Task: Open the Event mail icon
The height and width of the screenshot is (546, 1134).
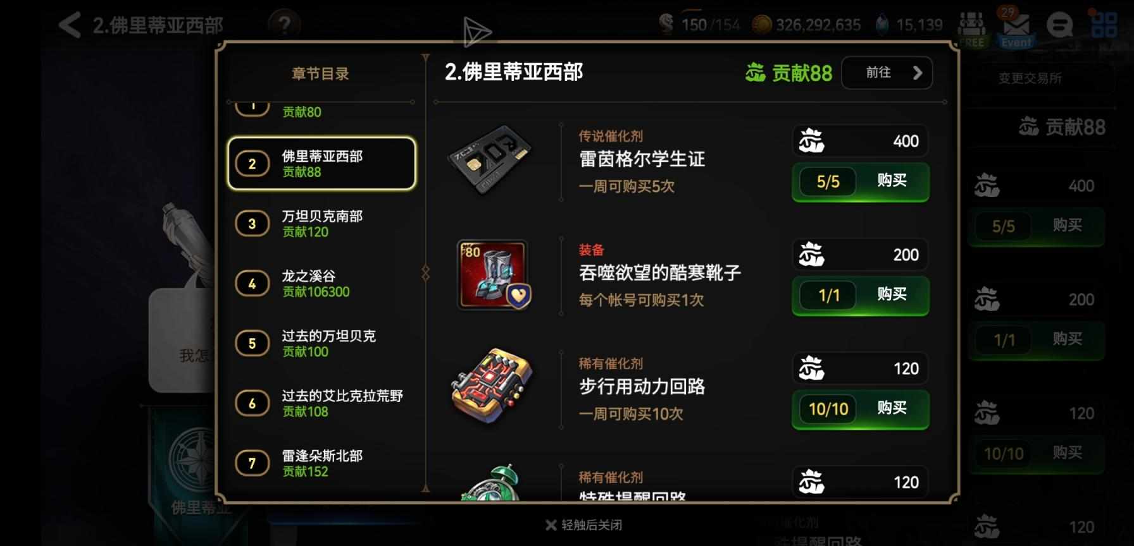Action: pos(1016,28)
